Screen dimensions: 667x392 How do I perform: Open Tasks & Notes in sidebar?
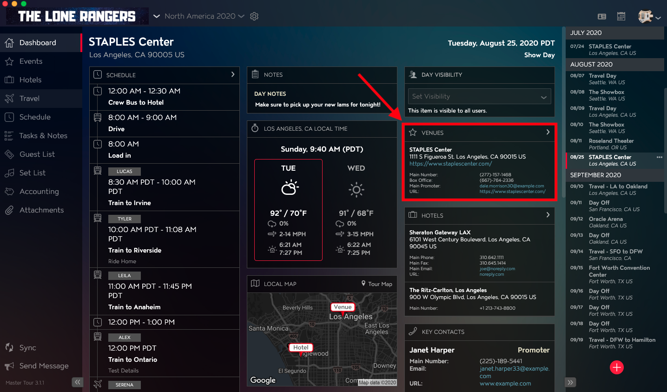tap(41, 136)
